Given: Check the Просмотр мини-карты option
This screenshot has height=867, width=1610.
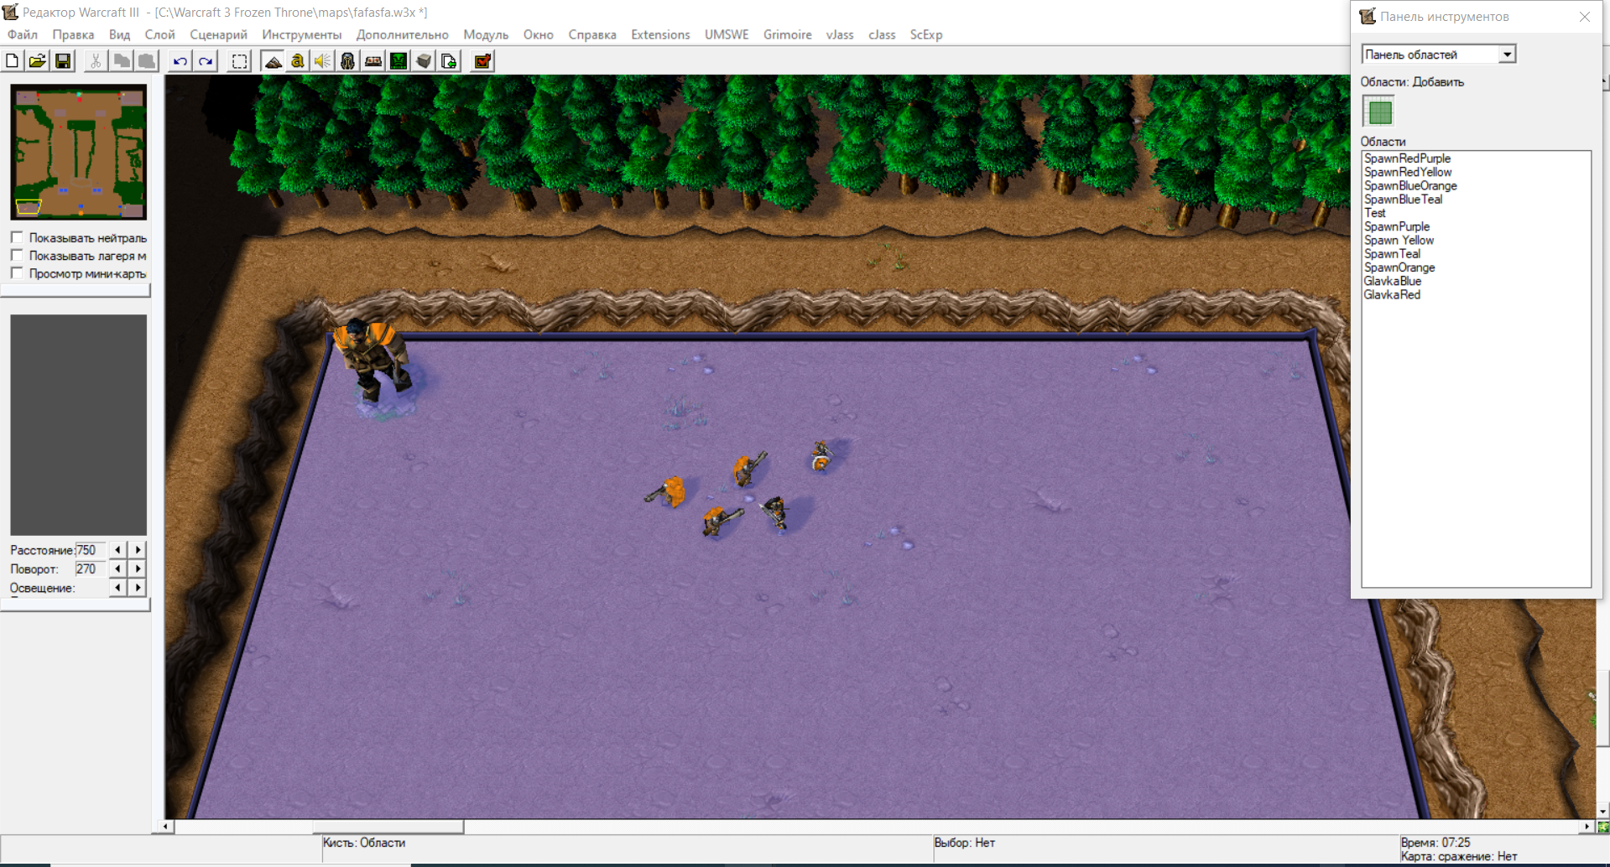Looking at the screenshot, I should (17, 273).
